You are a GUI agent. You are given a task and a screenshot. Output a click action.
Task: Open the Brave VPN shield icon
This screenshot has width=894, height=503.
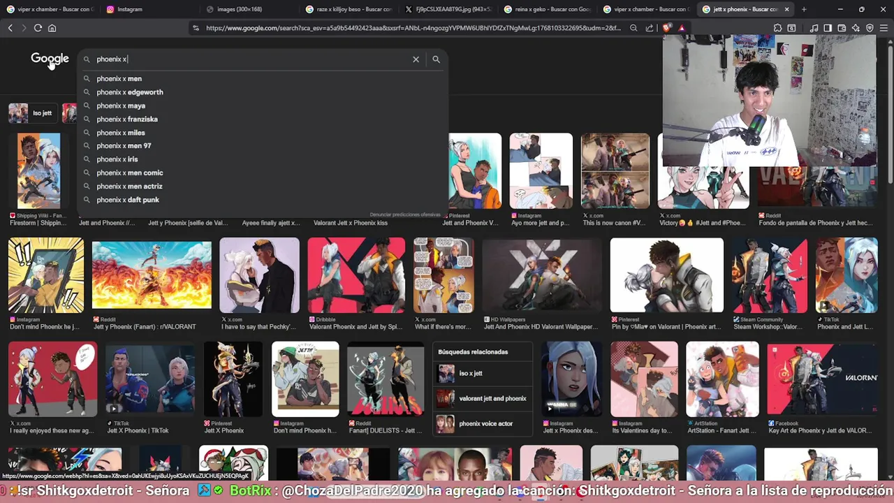(x=870, y=28)
